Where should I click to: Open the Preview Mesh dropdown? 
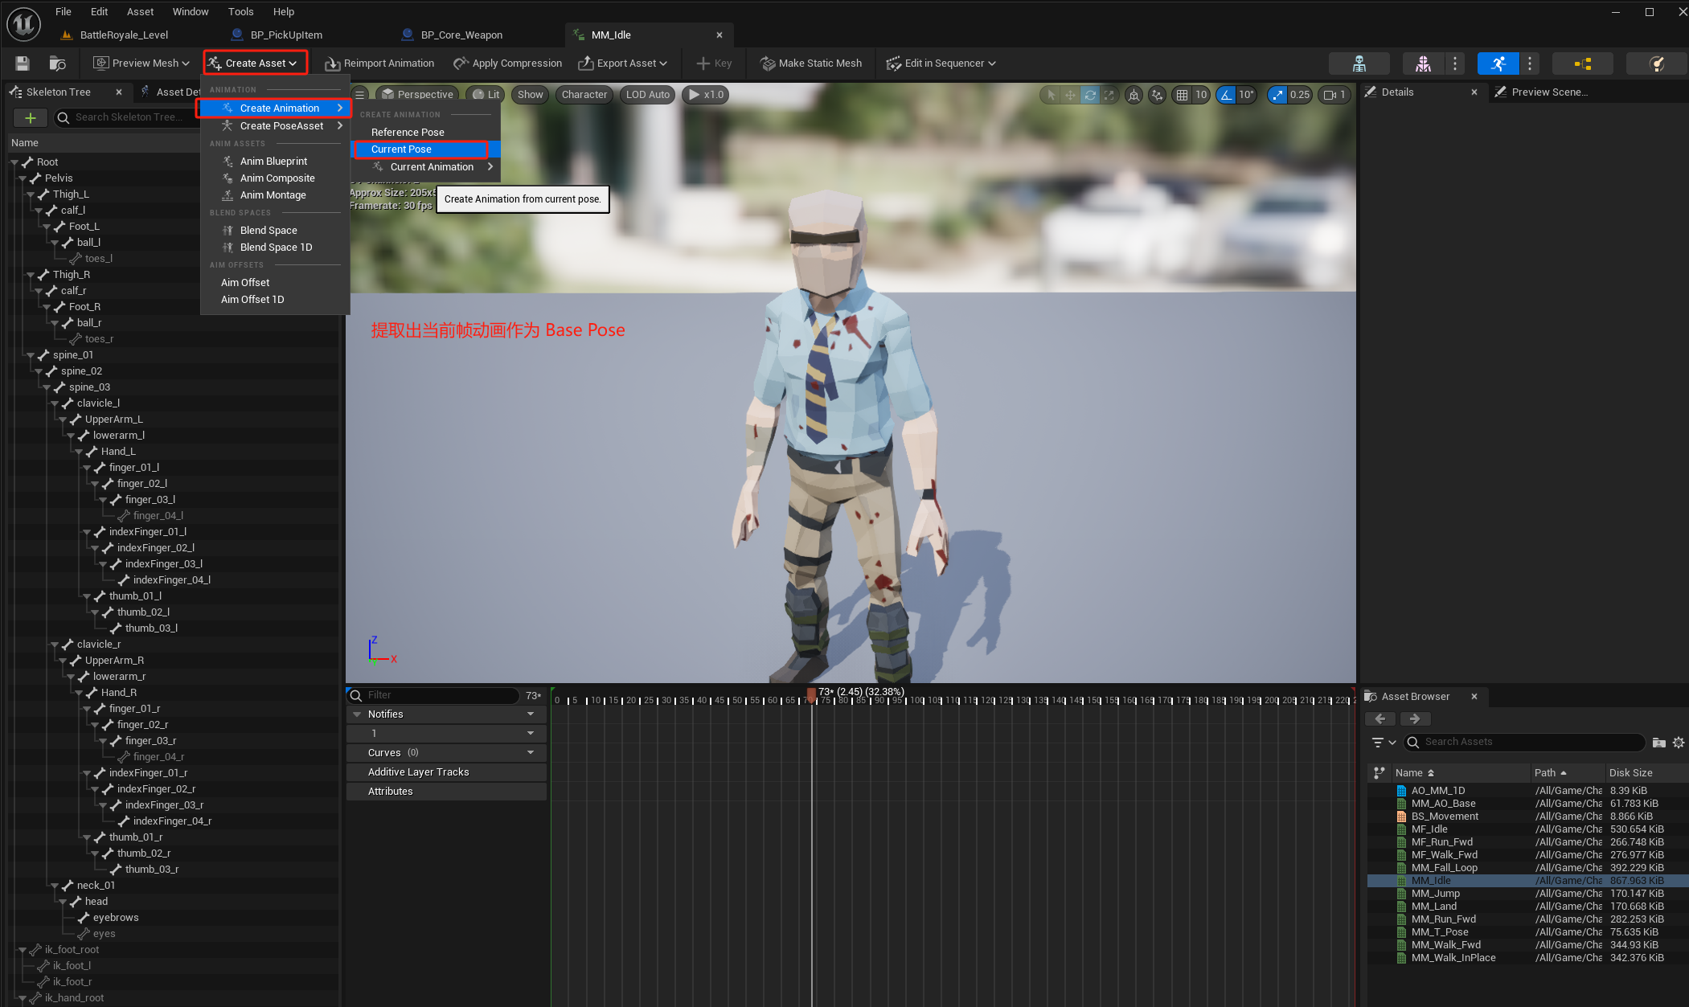click(x=141, y=63)
